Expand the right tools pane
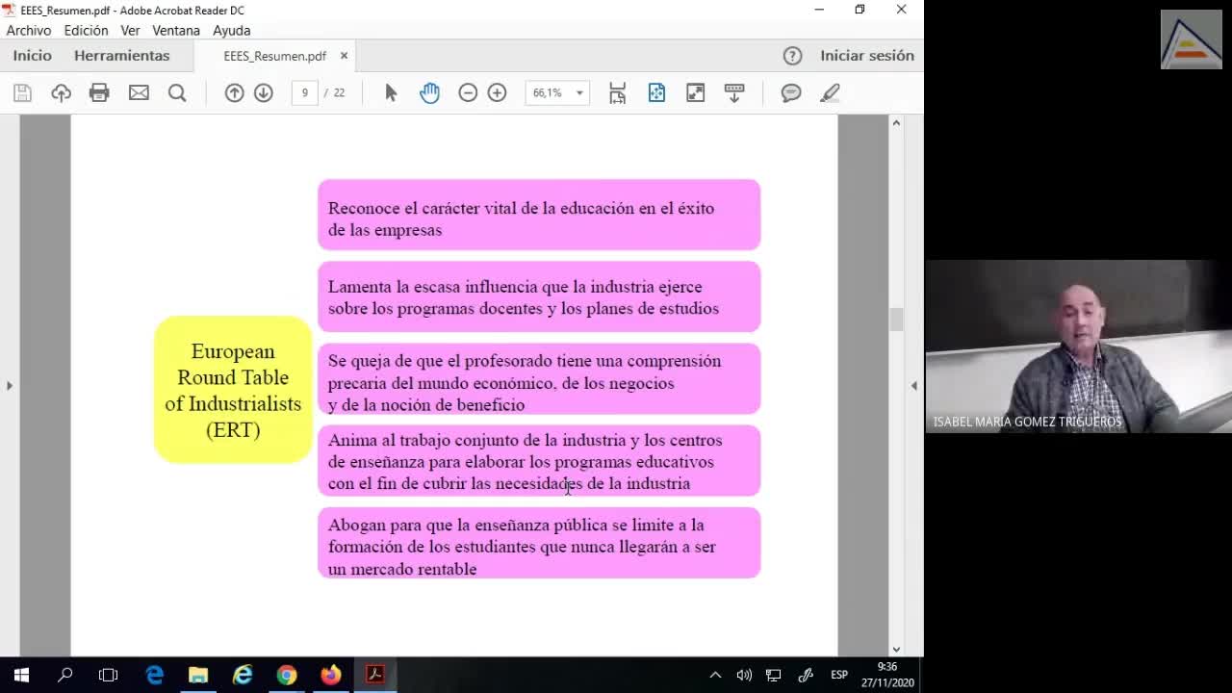This screenshot has height=693, width=1232. [913, 386]
